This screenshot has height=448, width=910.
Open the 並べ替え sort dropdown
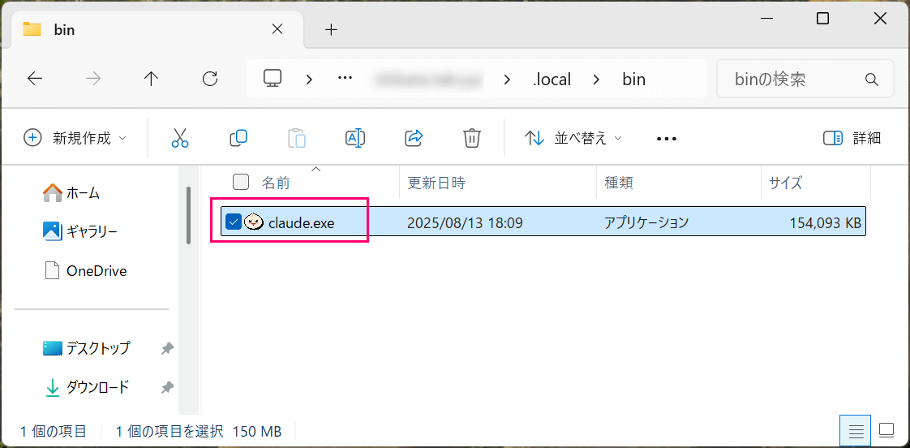[x=573, y=138]
